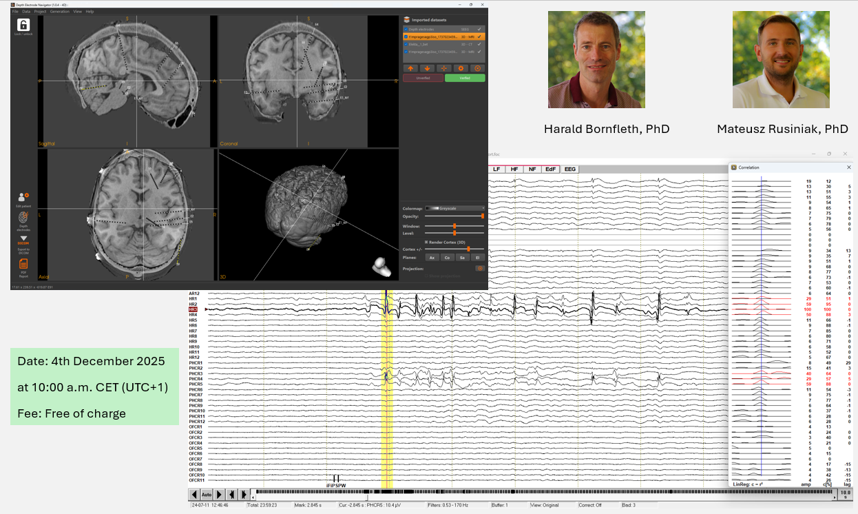Select the EdF filter tab
858x514 pixels.
coord(550,169)
